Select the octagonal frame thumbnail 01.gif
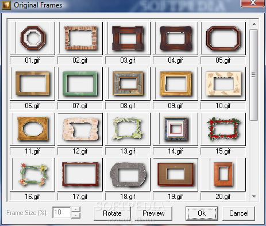266x226 pixels. point(32,38)
